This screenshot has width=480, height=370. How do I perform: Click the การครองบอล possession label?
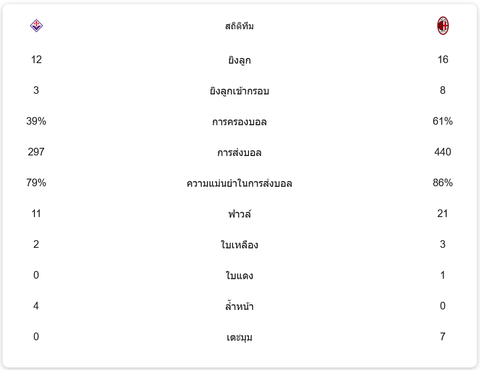(239, 122)
